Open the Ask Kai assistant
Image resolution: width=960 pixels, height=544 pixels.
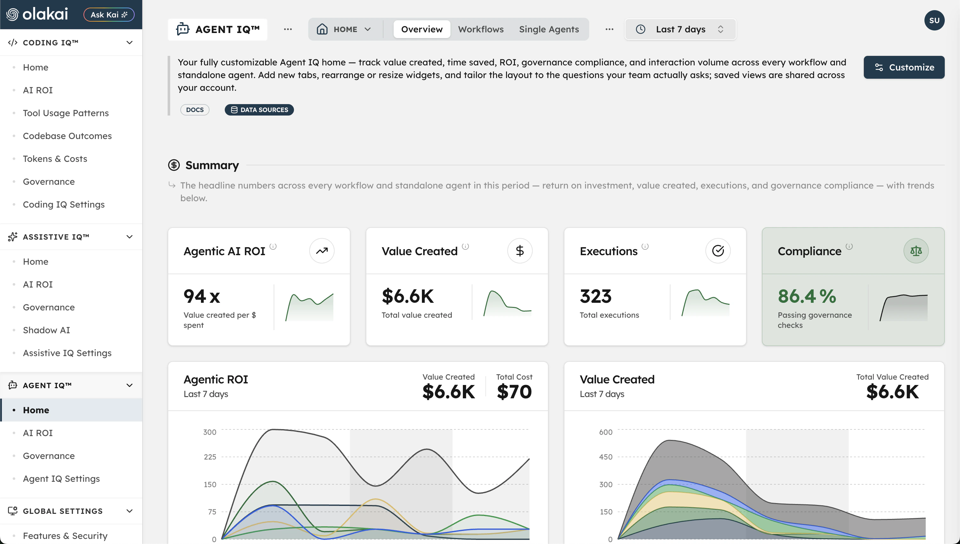109,15
